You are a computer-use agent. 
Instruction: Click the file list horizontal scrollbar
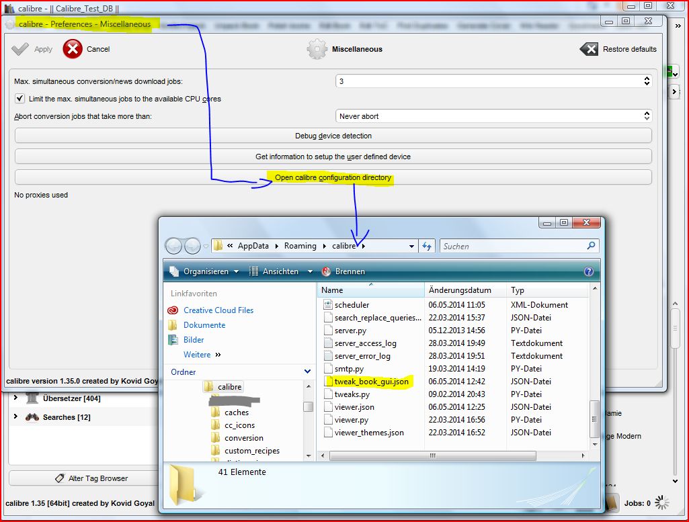pos(432,455)
